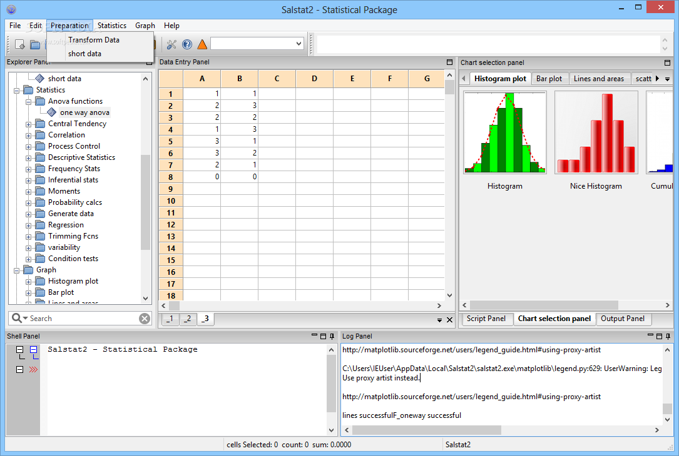Open the chart tab list dropdown
The width and height of the screenshot is (679, 456).
[667, 79]
